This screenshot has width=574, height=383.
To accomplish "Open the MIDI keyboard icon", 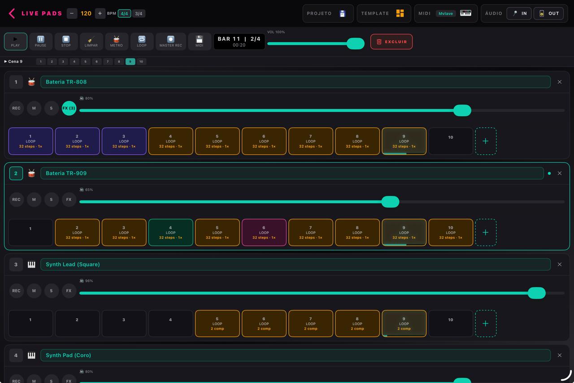I will [x=465, y=13].
